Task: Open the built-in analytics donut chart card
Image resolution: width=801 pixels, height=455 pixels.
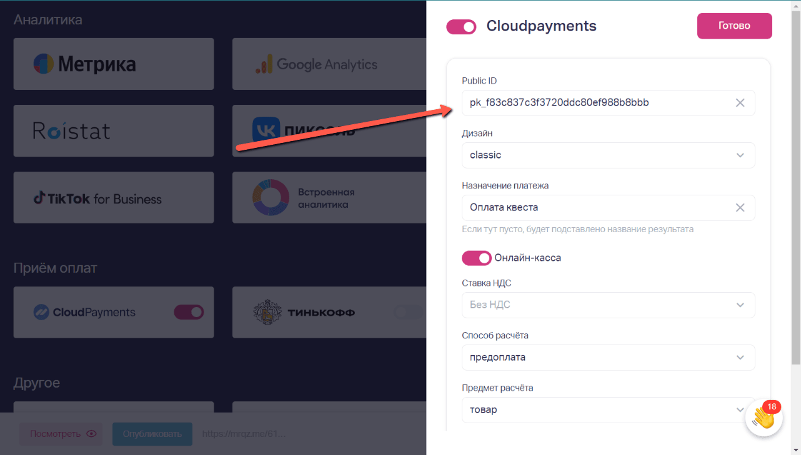Action: click(329, 197)
